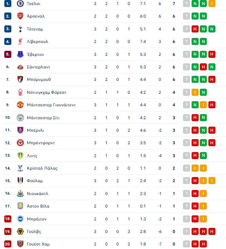Click the Newcastle club crest icon
This screenshot has width=226, height=249.
point(20,193)
